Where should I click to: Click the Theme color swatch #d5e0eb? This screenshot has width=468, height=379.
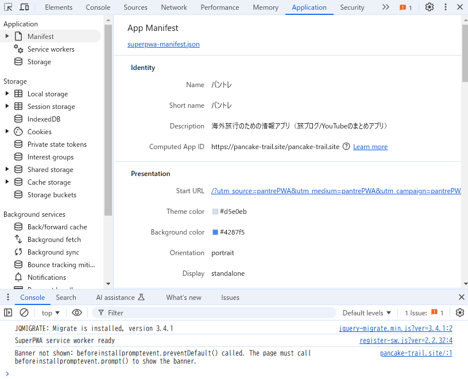tap(215, 212)
